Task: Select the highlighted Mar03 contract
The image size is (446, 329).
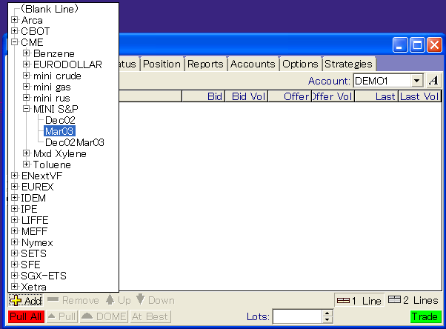Action: pyautogui.click(x=59, y=131)
